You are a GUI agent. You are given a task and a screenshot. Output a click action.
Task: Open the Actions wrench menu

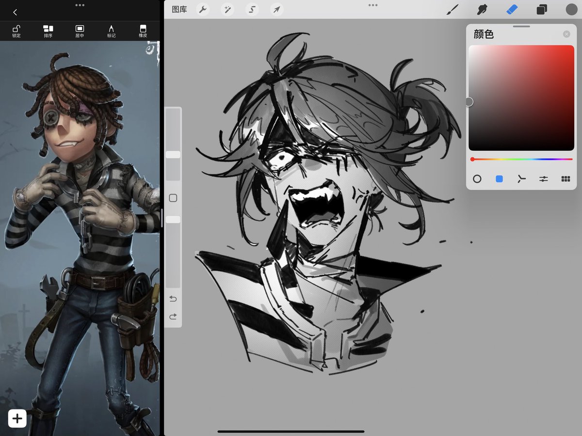click(203, 9)
